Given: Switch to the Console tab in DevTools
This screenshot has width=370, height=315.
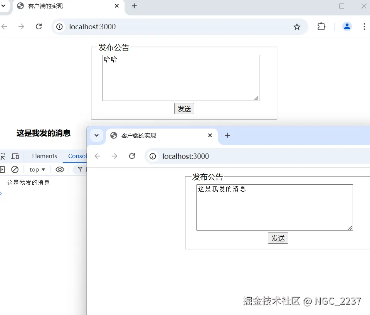Looking at the screenshot, I should click(x=77, y=156).
